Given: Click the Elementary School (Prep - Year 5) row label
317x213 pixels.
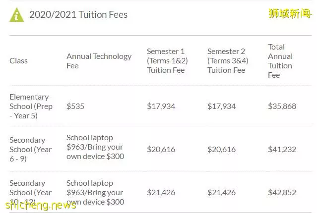Looking at the screenshot, I should click(x=31, y=106).
